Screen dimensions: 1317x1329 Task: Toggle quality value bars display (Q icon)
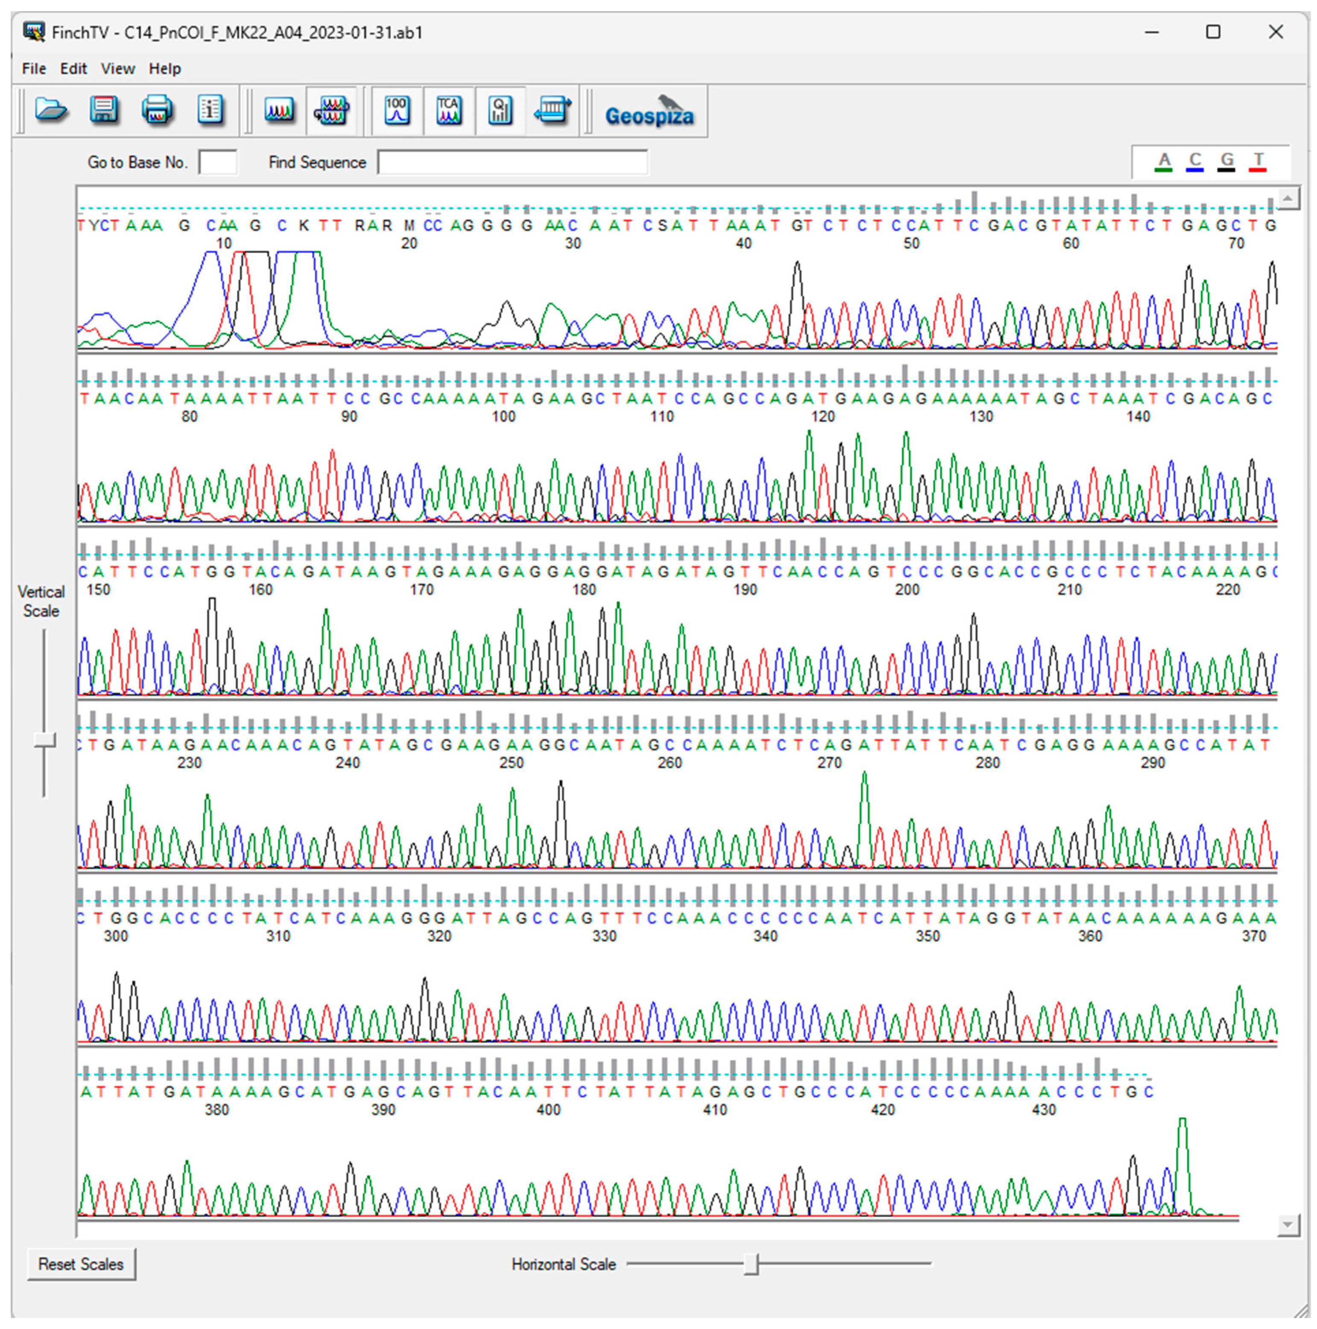[500, 110]
